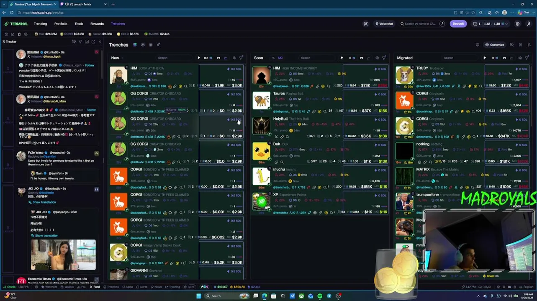Click the bookmark icon near Customize
Screen dimensions: 537x301
pos(520,45)
